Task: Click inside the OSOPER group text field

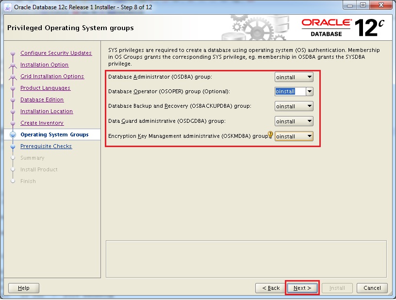Action: click(290, 91)
